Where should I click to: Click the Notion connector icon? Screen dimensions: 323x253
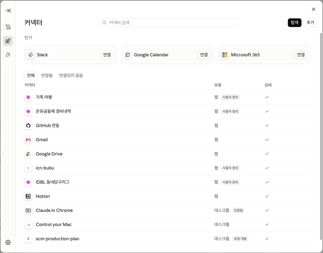coord(28,196)
